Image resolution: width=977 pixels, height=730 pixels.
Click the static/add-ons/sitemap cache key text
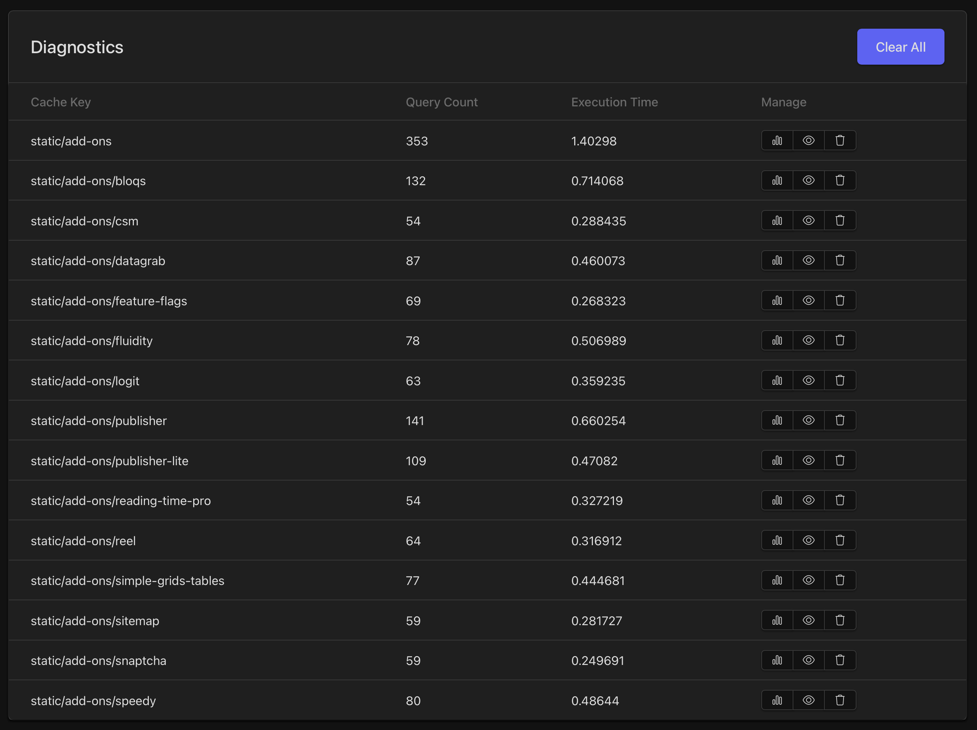coord(95,621)
